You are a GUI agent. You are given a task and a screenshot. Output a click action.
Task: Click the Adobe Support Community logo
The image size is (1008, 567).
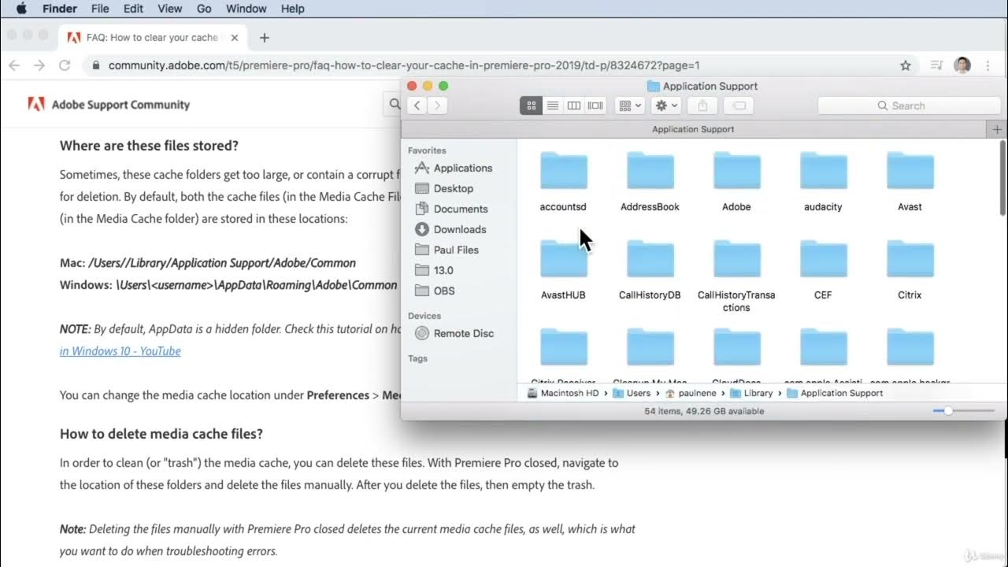pos(109,104)
